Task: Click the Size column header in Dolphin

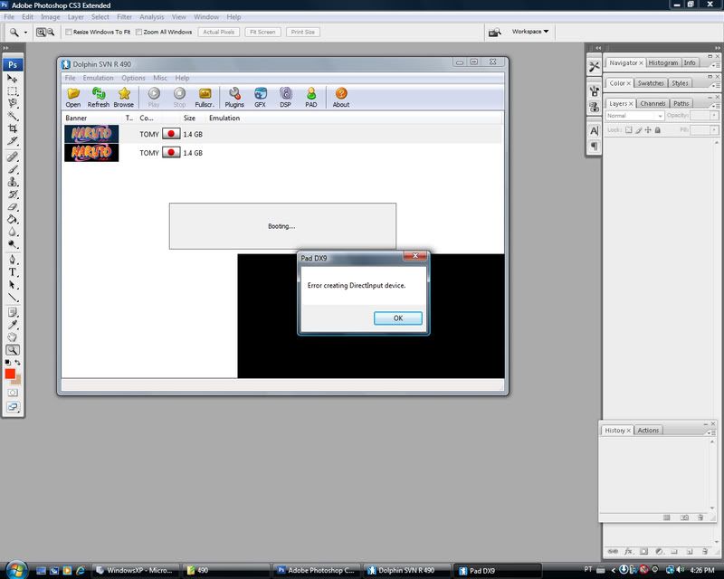Action: (x=189, y=119)
